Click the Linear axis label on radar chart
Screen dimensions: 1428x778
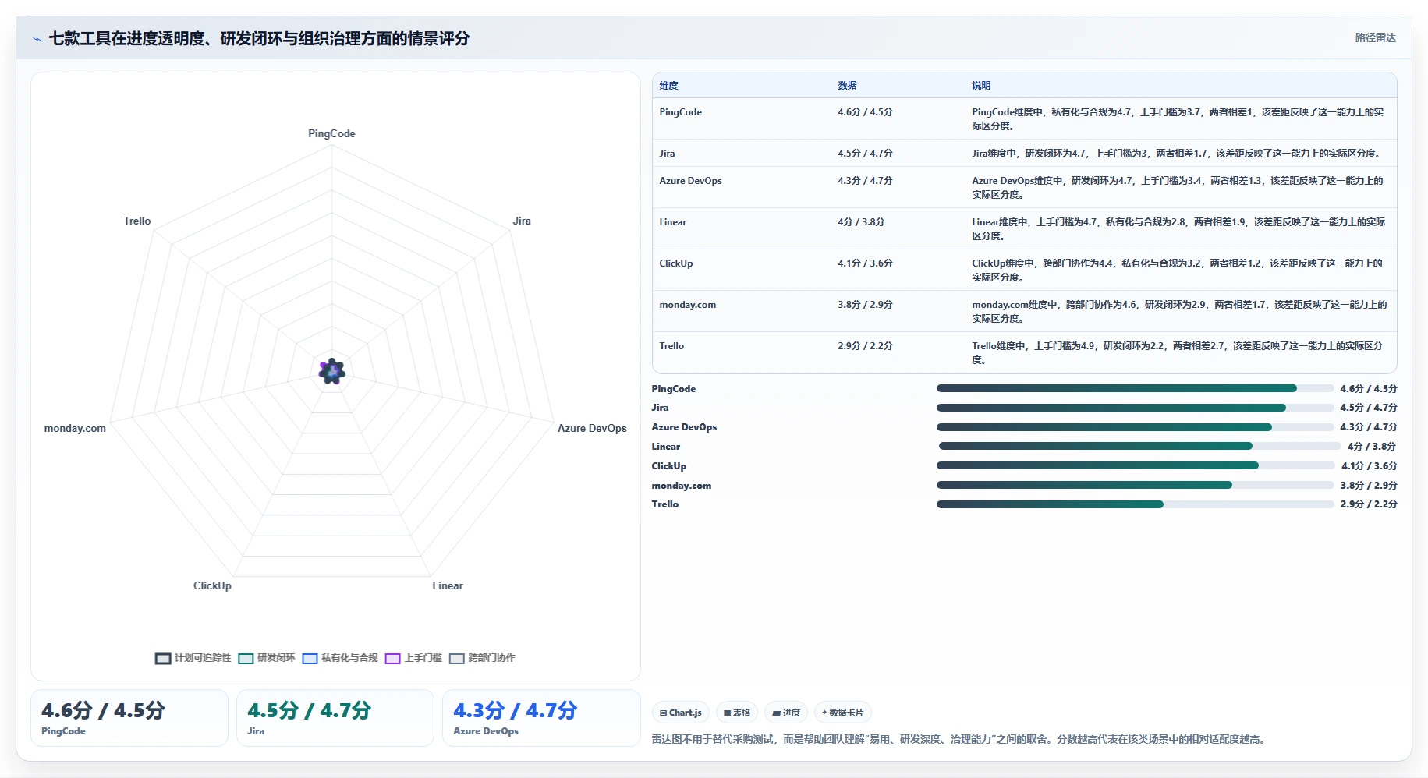(448, 586)
